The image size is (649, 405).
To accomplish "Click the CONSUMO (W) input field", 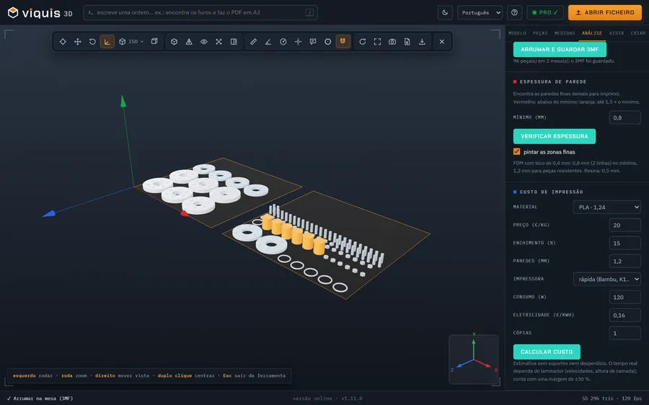I will point(624,297).
